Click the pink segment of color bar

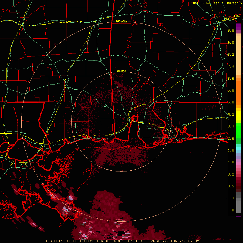click(x=238, y=164)
